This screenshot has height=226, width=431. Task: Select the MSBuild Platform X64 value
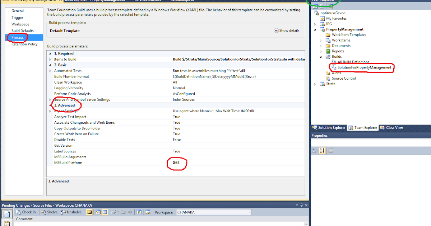[x=177, y=162]
